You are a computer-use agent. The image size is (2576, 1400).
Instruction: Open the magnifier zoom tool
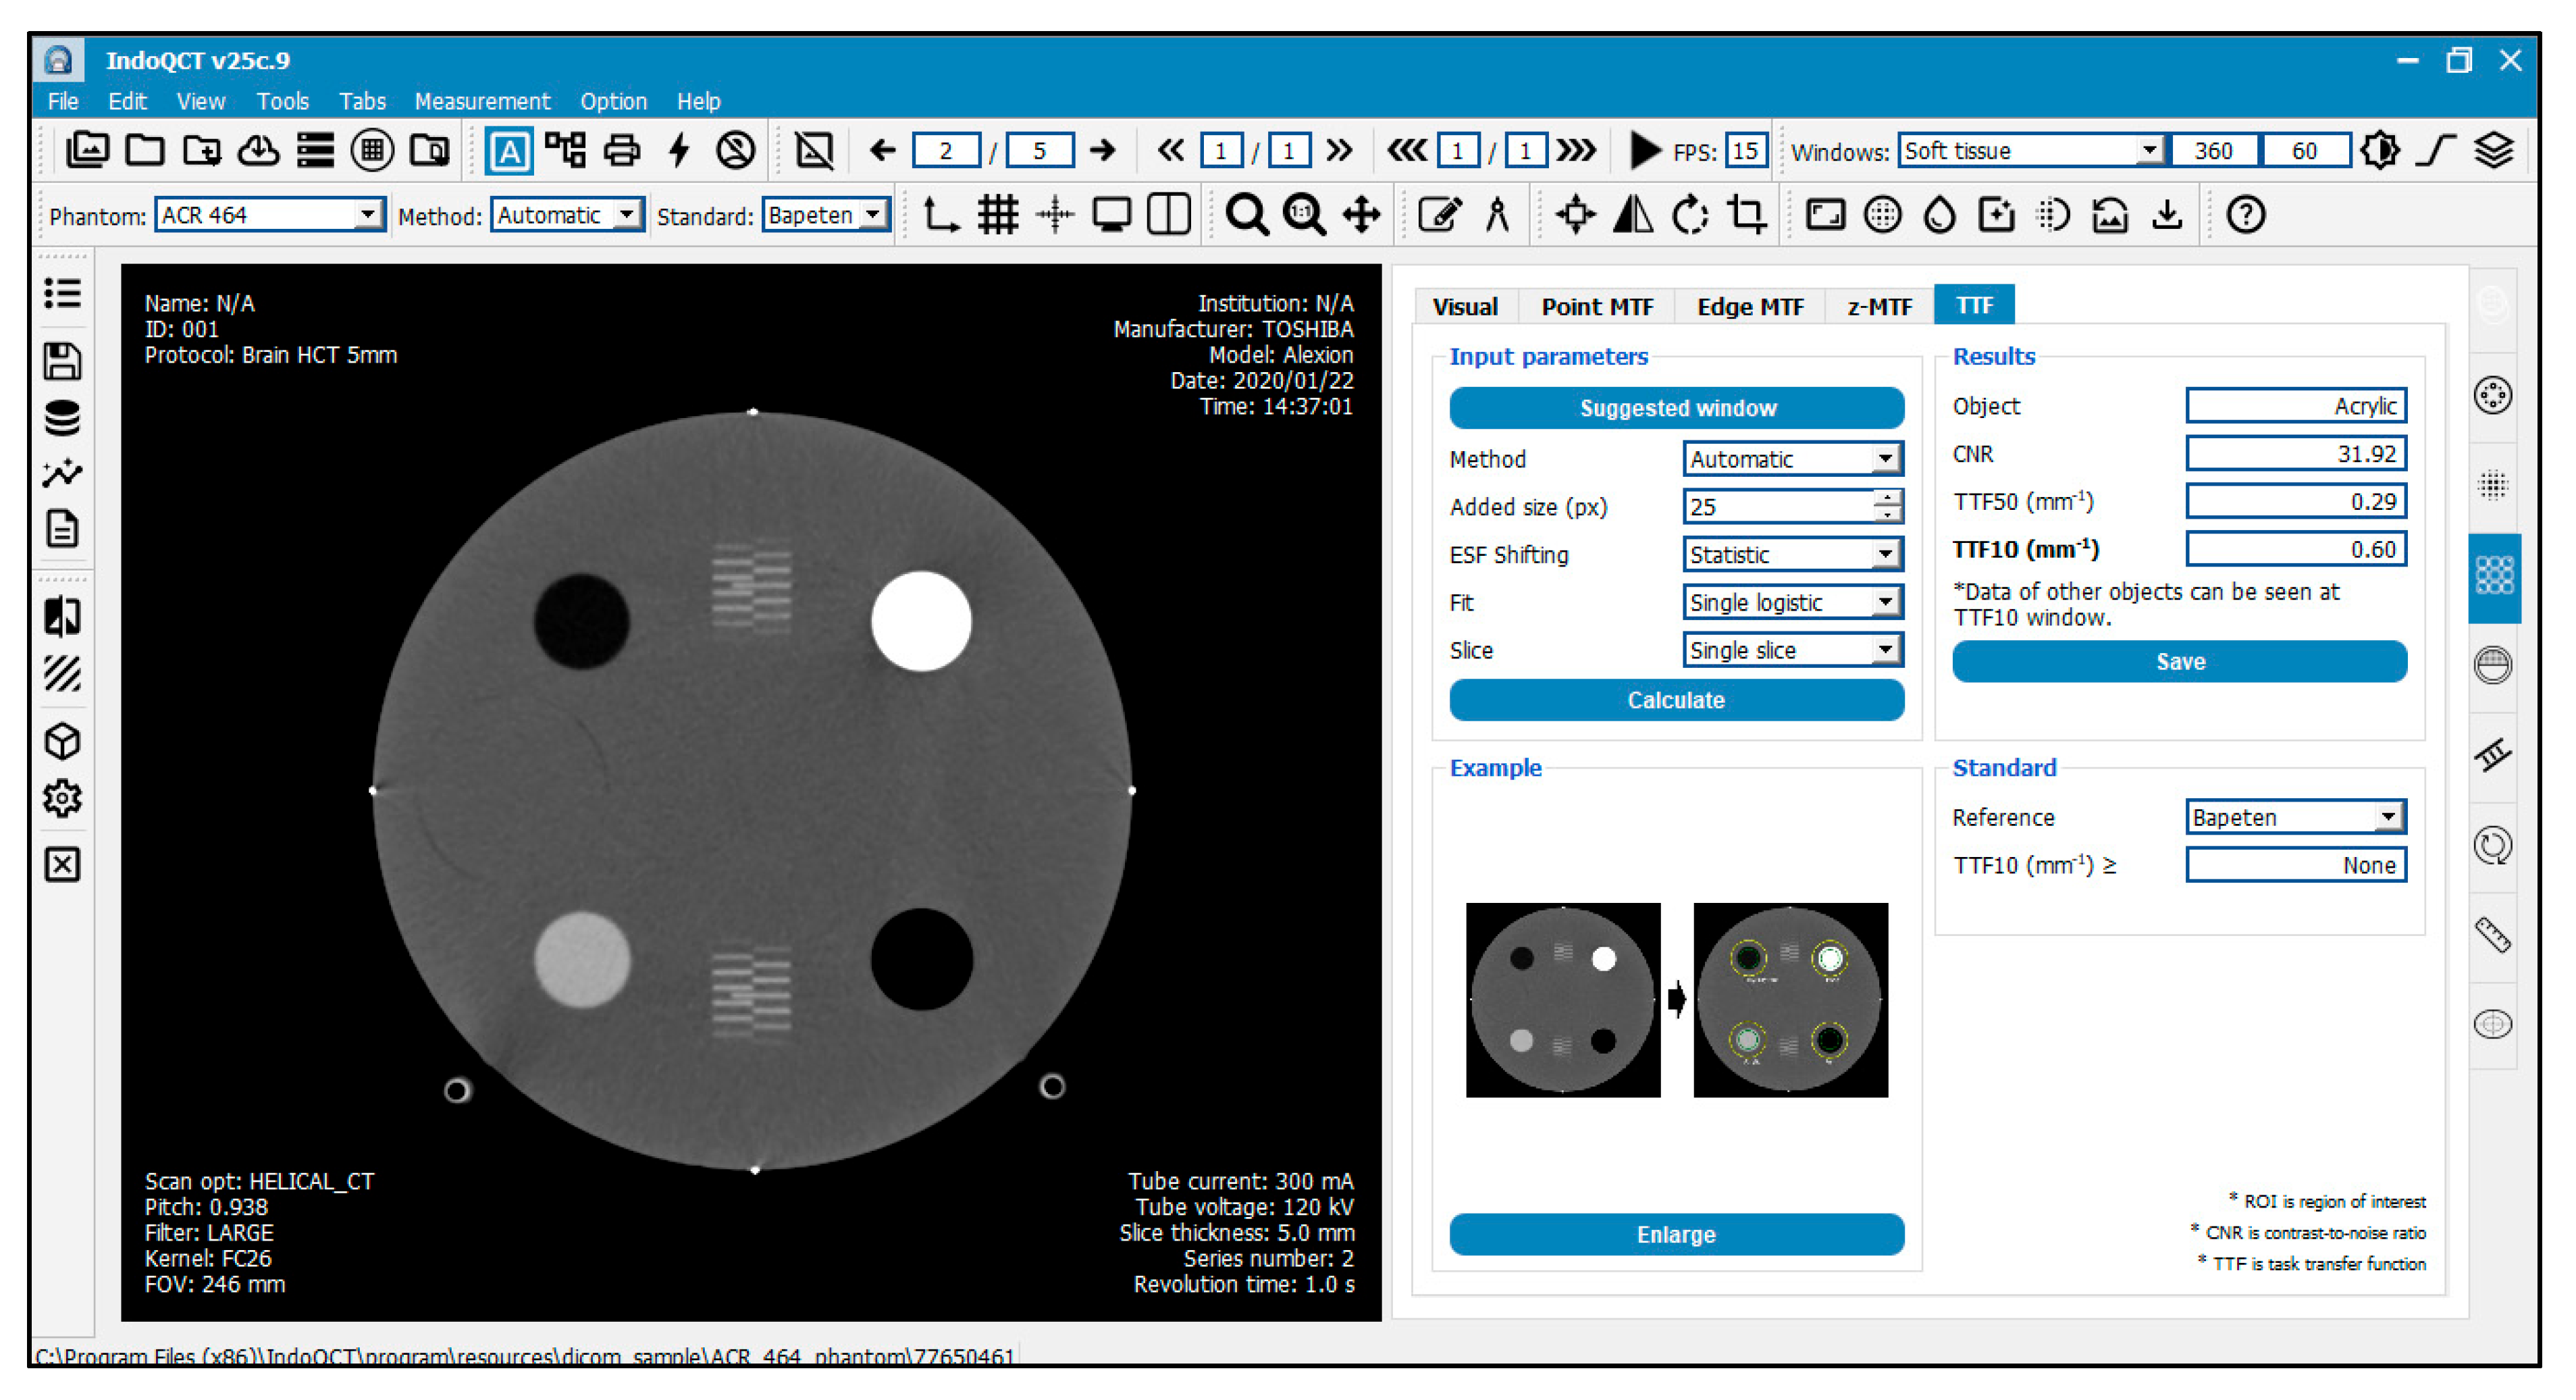point(1246,215)
